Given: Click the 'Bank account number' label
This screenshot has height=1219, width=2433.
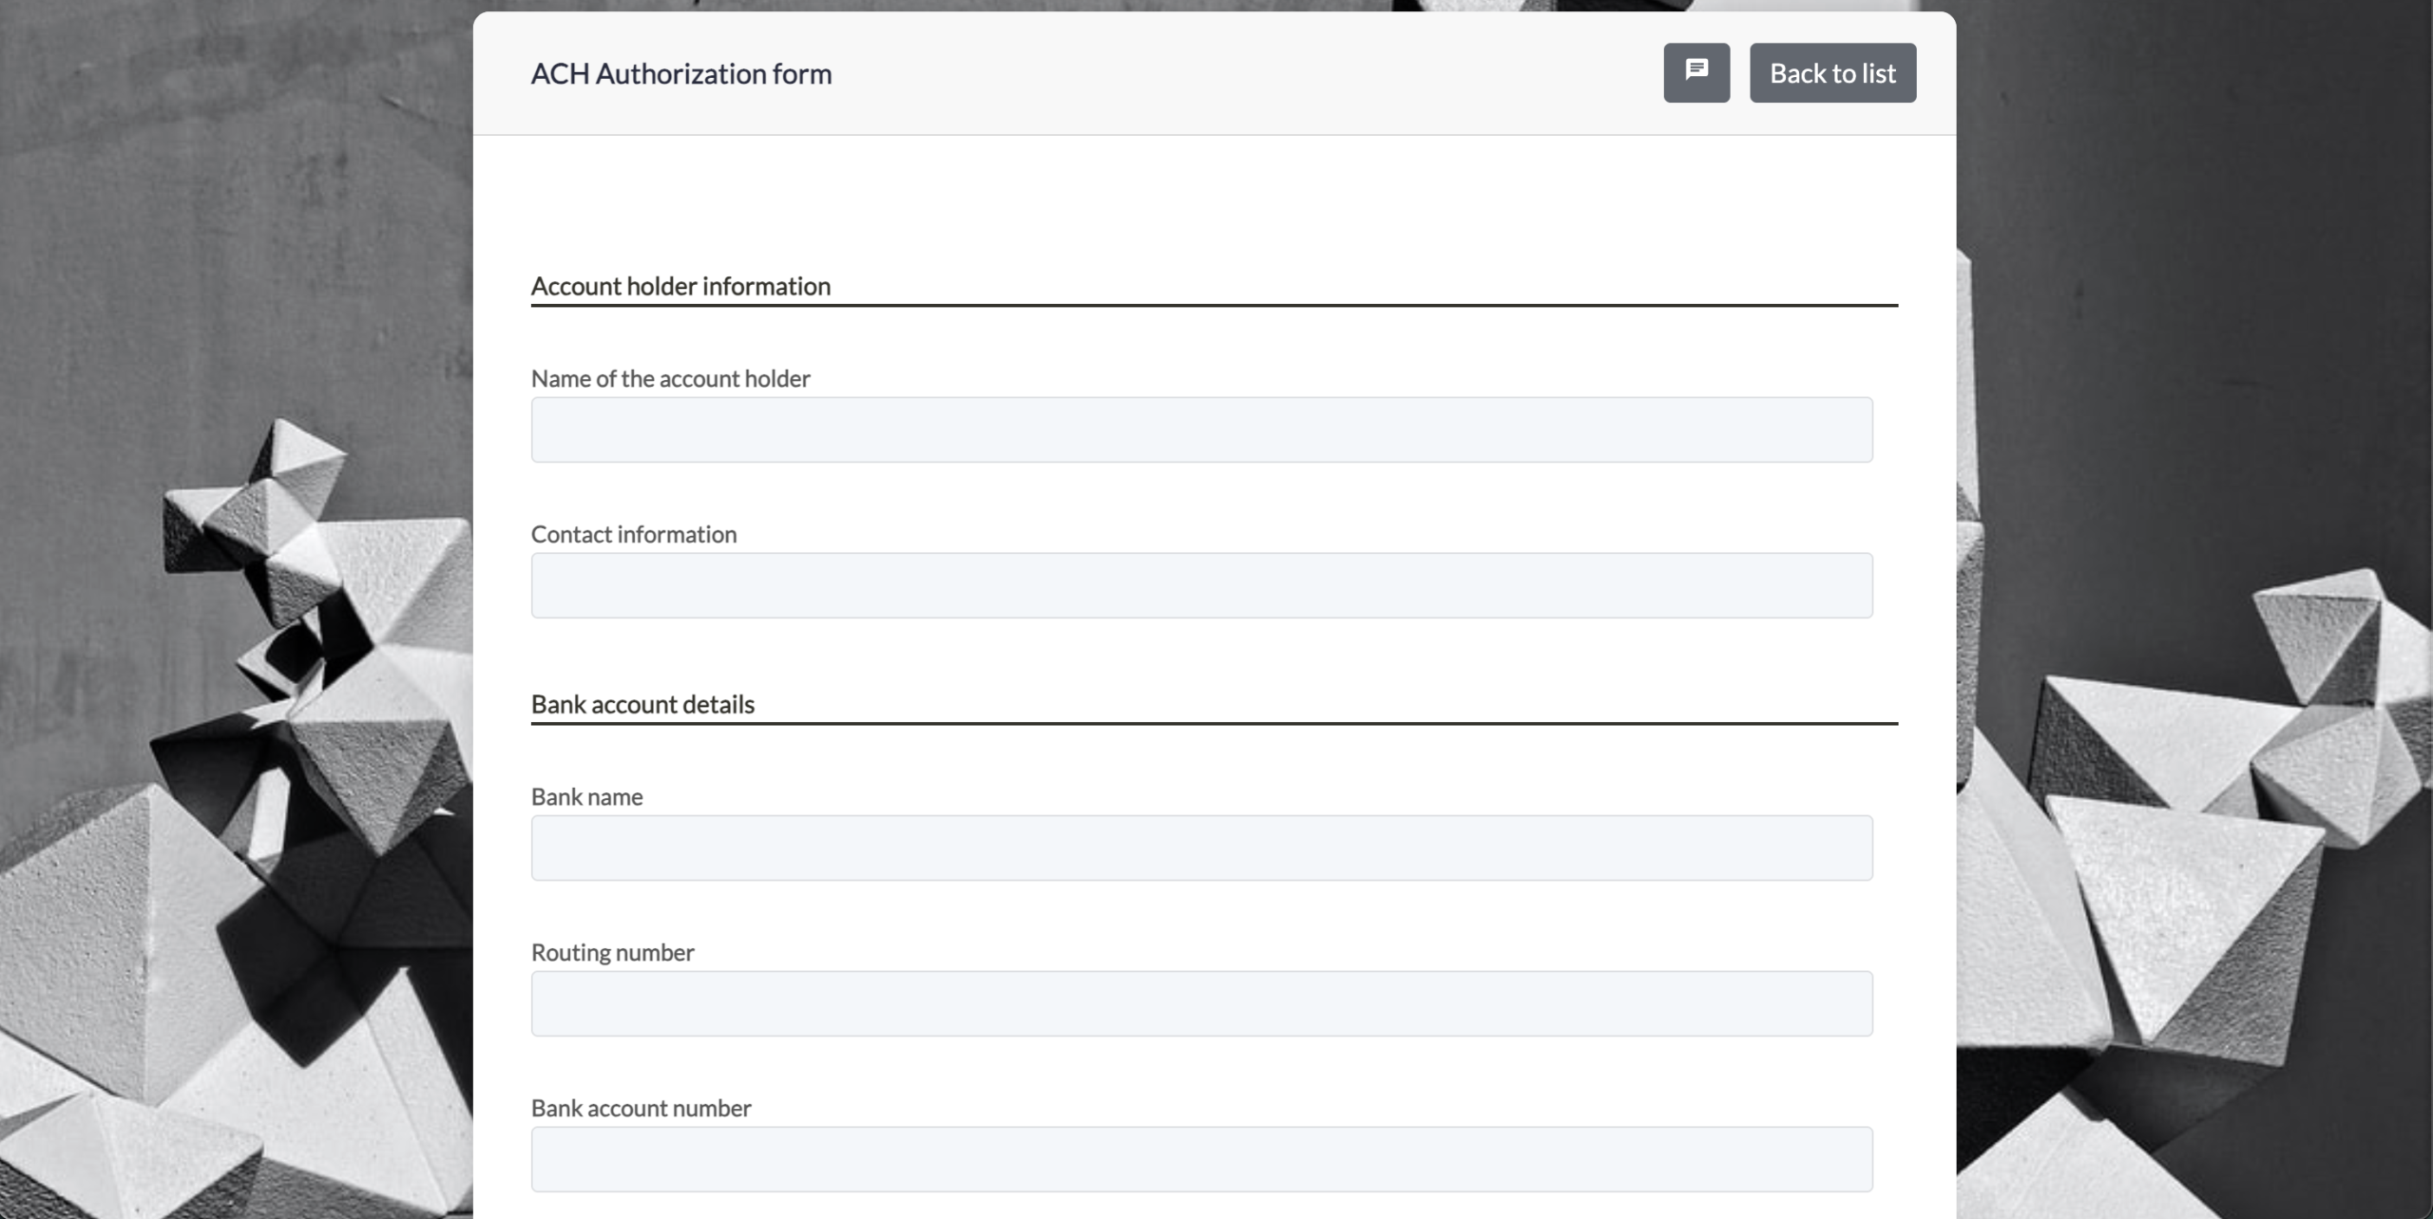Looking at the screenshot, I should pos(641,1108).
